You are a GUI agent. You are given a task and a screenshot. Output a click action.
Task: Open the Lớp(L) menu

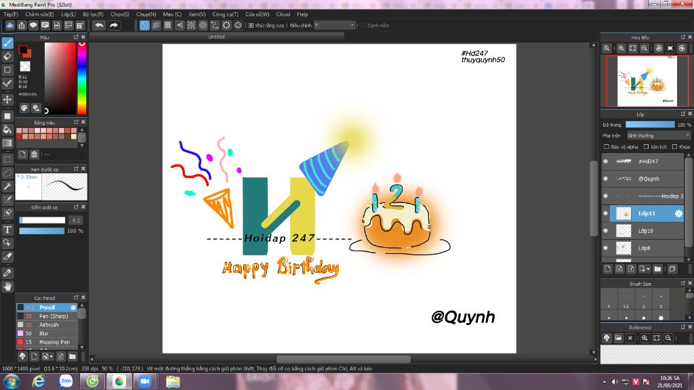(x=68, y=14)
